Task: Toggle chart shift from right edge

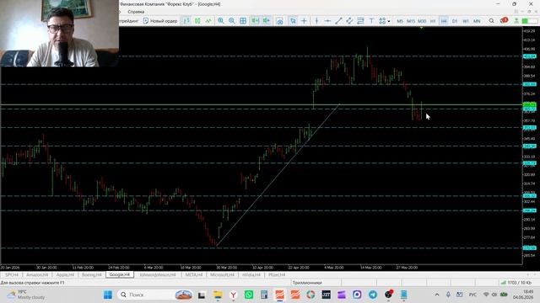Action: click(x=267, y=21)
